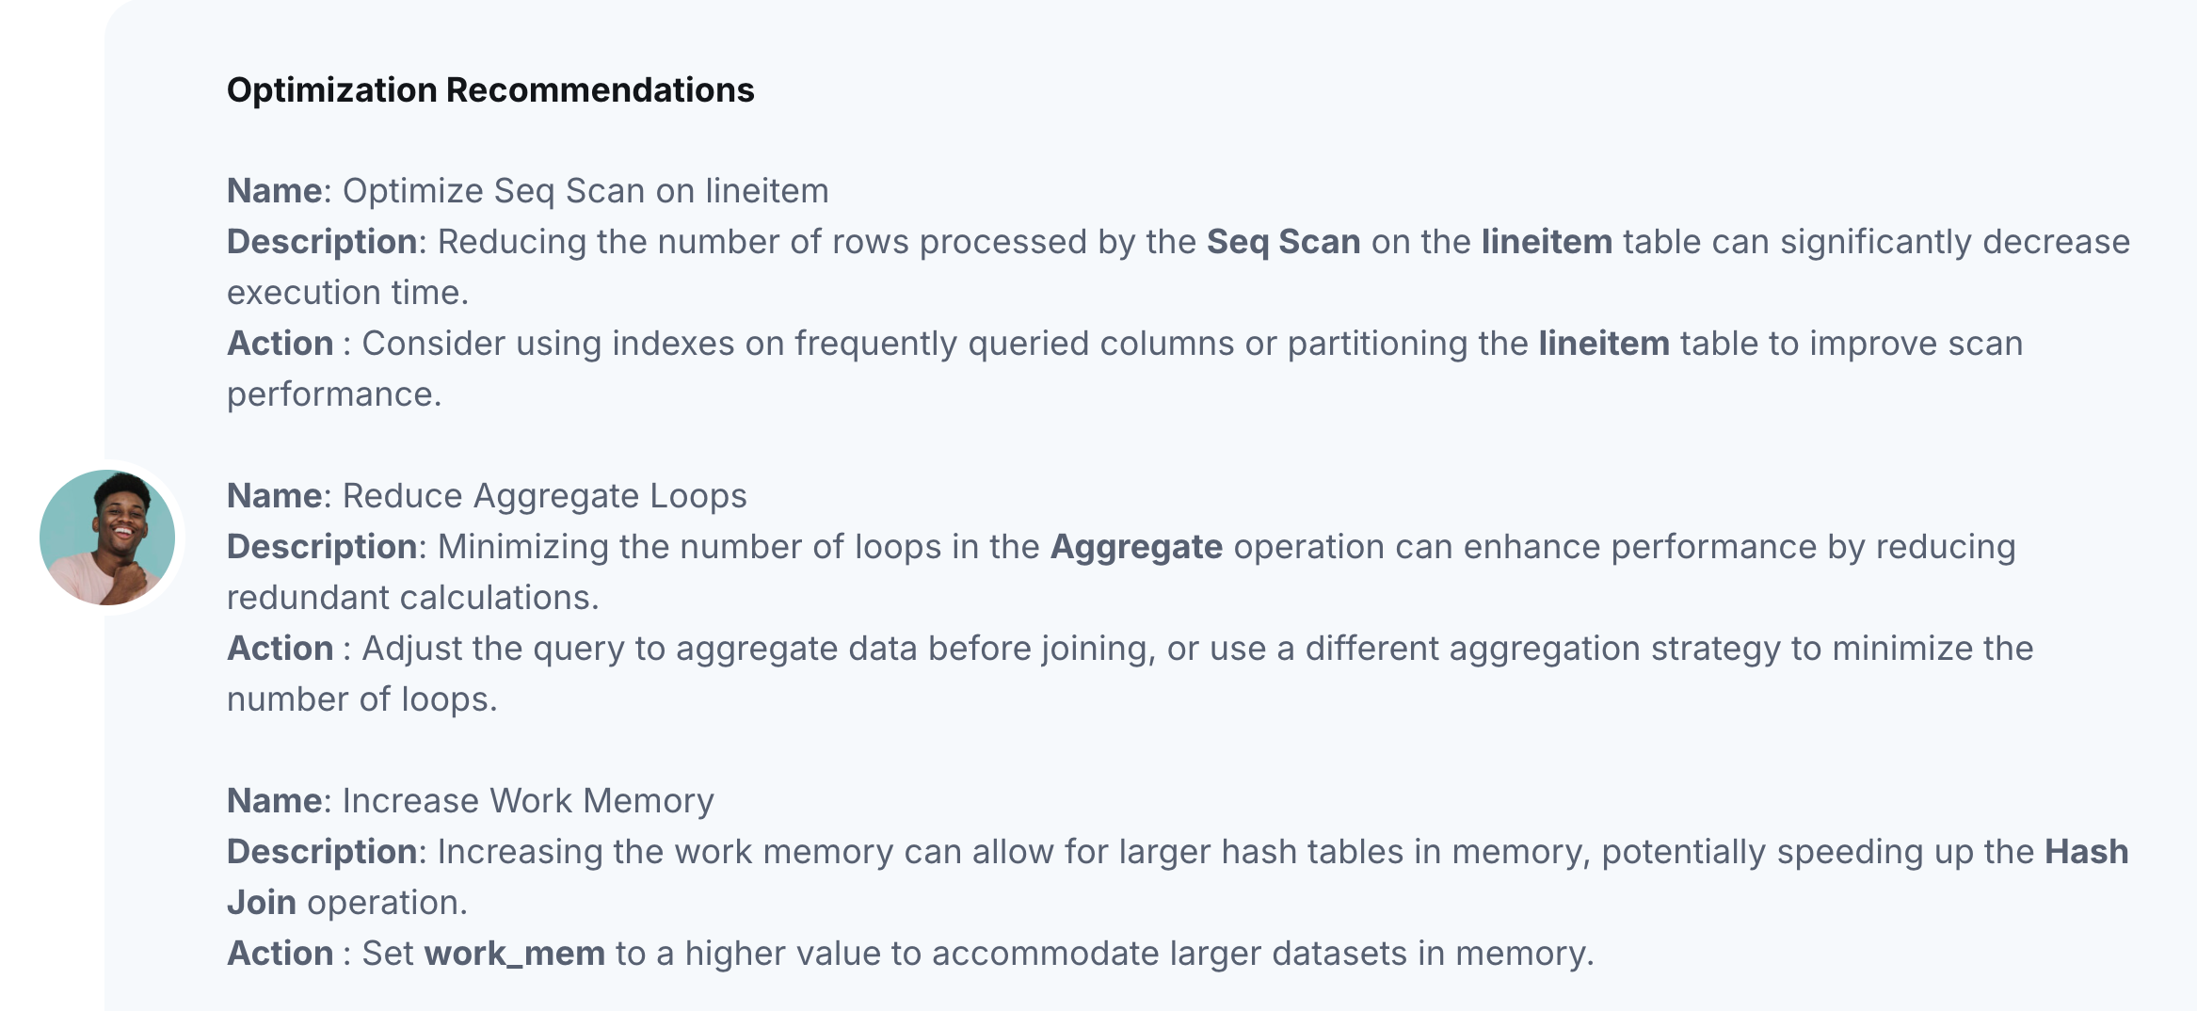The width and height of the screenshot is (2197, 1011).
Task: Click the bold lineitem word in first description
Action: point(1547,242)
